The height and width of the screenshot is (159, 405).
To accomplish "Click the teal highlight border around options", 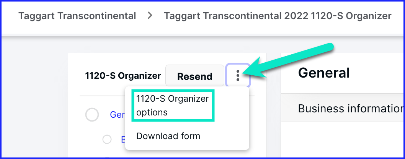I will coord(173,90).
